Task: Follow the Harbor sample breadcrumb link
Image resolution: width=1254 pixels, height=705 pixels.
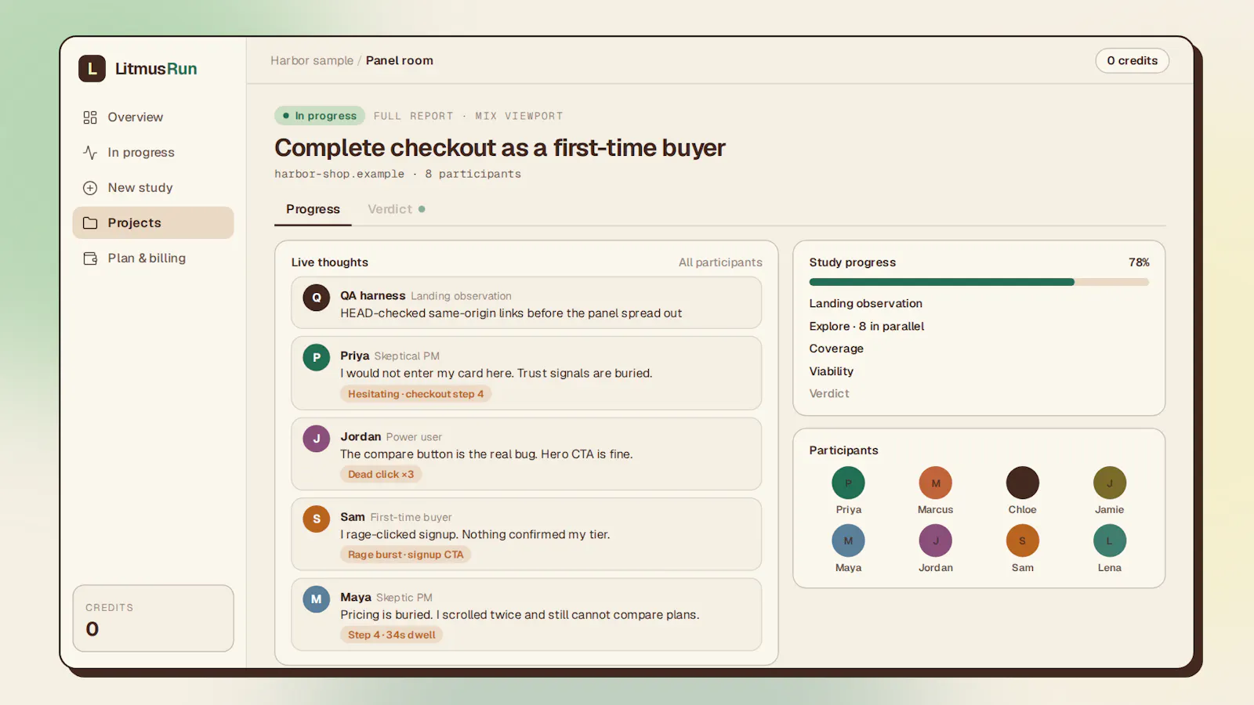Action: point(312,60)
